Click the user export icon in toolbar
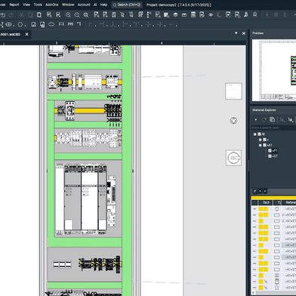This screenshot has width=296, height=296. 246,15
